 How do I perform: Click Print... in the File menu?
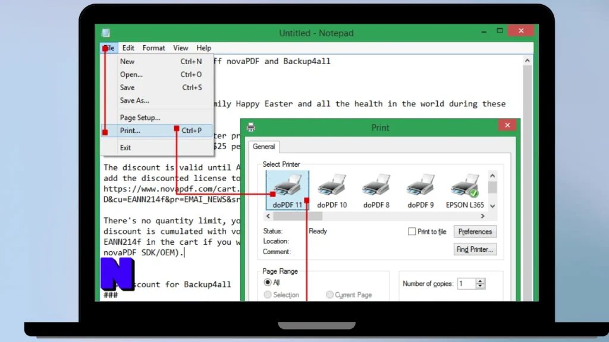[x=157, y=131]
